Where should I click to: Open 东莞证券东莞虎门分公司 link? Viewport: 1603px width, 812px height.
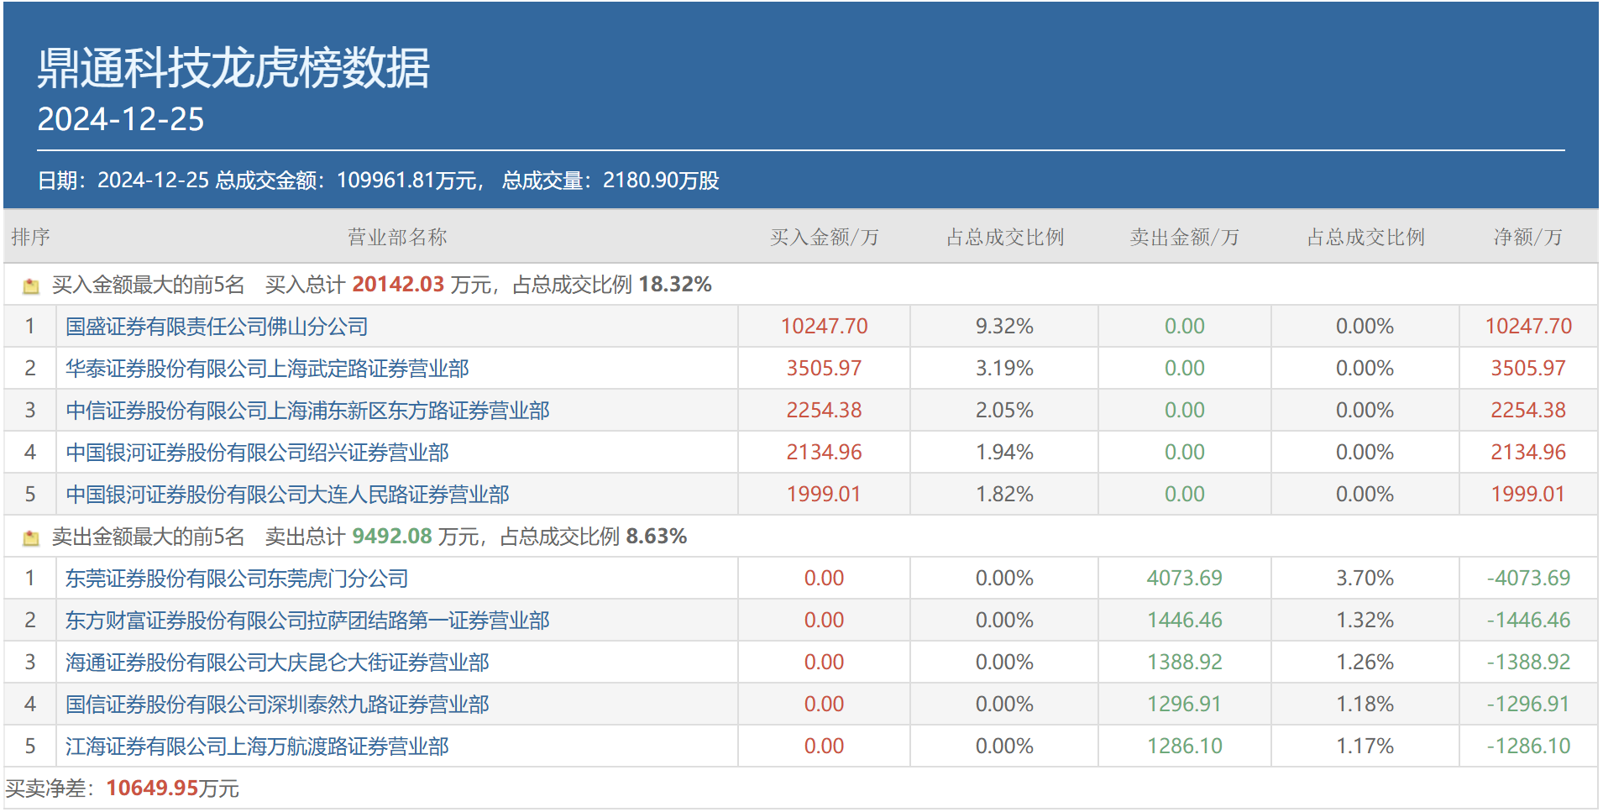click(x=237, y=579)
